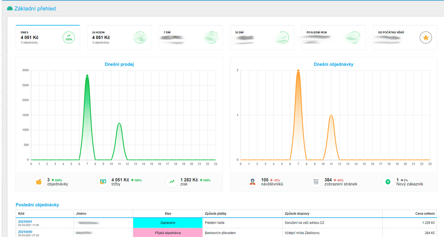Open order 20210490 link
The width and height of the screenshot is (444, 237).
point(25,232)
